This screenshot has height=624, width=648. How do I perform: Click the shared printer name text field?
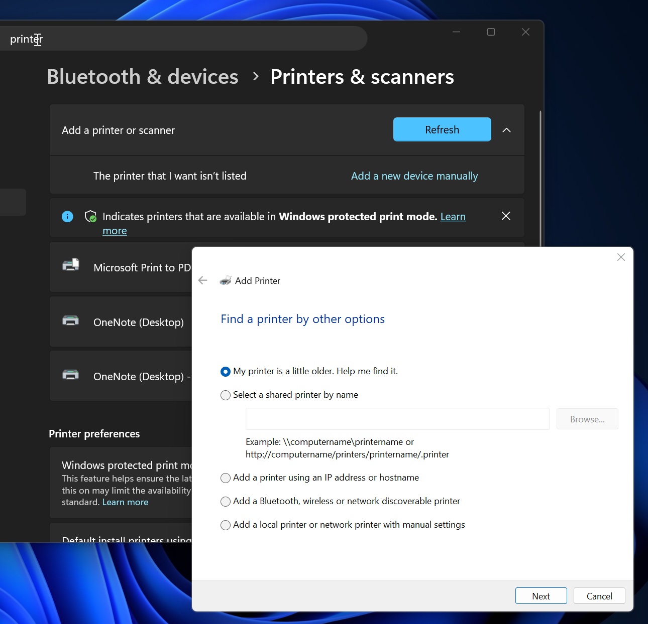click(x=397, y=419)
